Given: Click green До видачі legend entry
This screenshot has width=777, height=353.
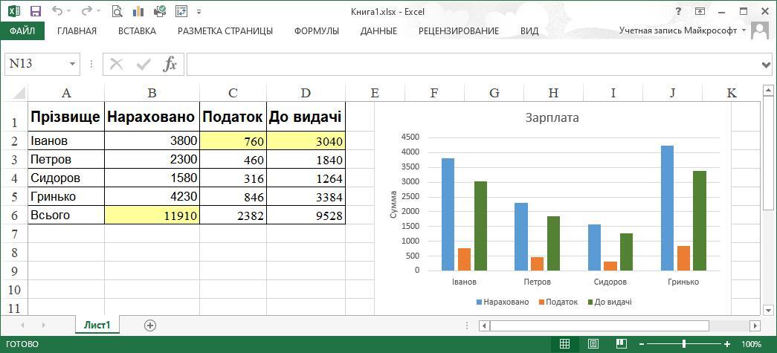Looking at the screenshot, I should click(x=609, y=302).
